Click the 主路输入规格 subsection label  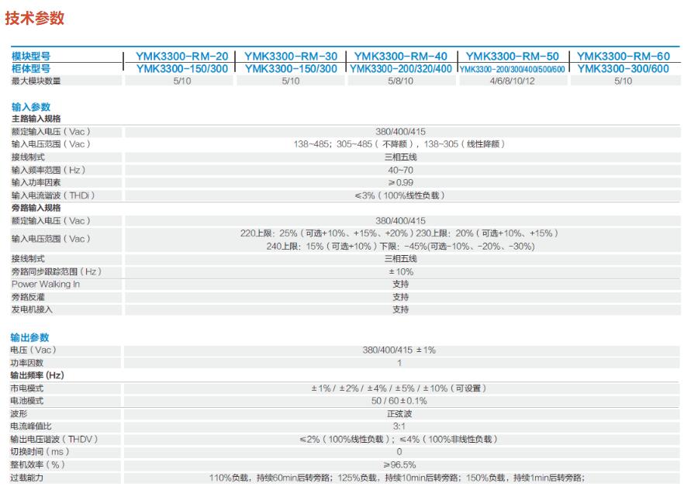pyautogui.click(x=36, y=119)
